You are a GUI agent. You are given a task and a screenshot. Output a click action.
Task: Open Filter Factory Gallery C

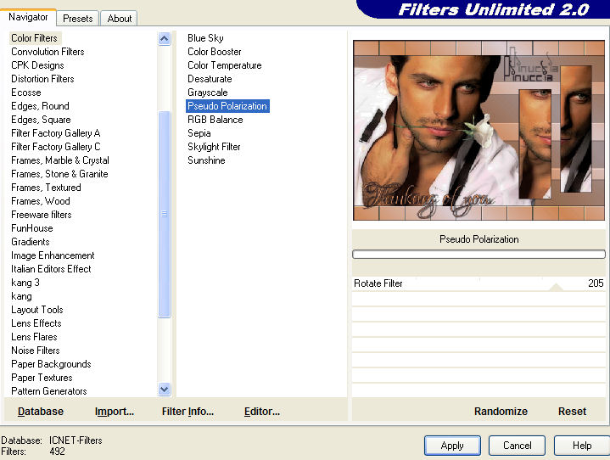56,147
